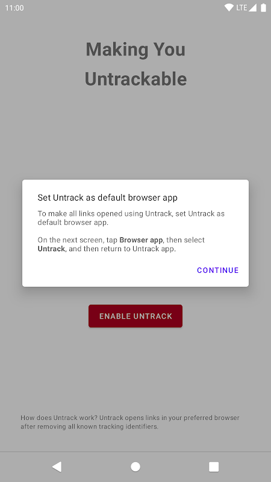
Task: Tap the LTE indicator in status bar
Action: coord(241,8)
